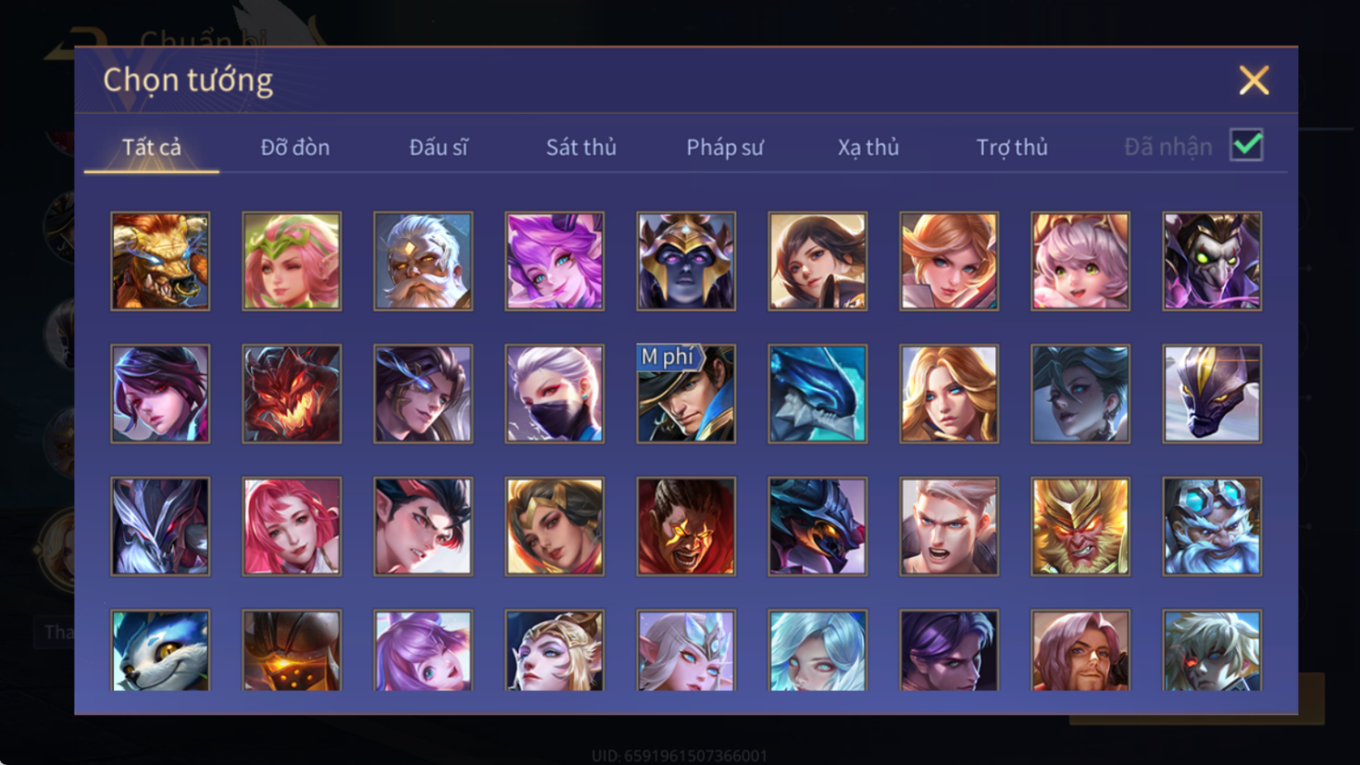This screenshot has height=765, width=1360.
Task: Select the black panther hero portrait
Action: click(x=1212, y=394)
